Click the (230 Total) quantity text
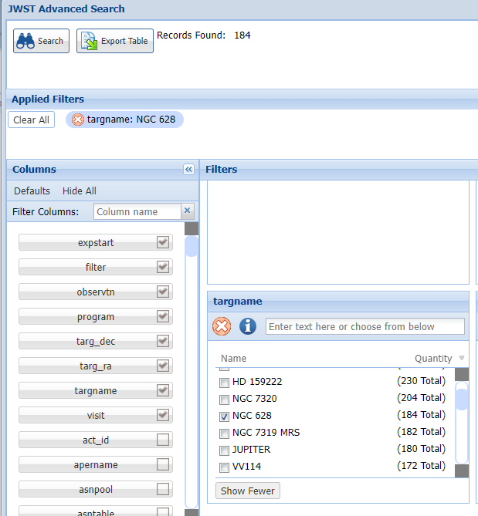 click(421, 381)
